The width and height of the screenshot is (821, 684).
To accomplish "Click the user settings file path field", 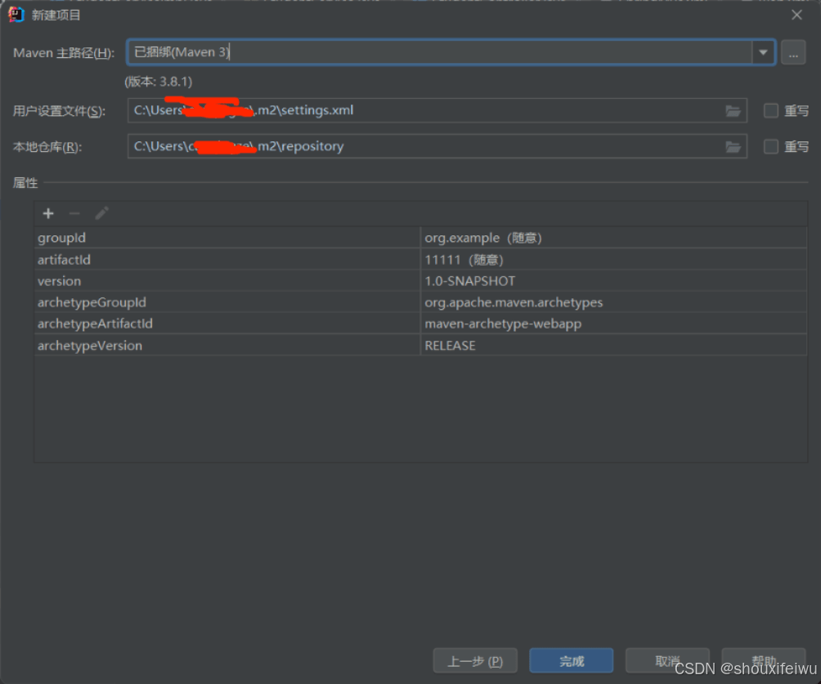I will coord(437,110).
